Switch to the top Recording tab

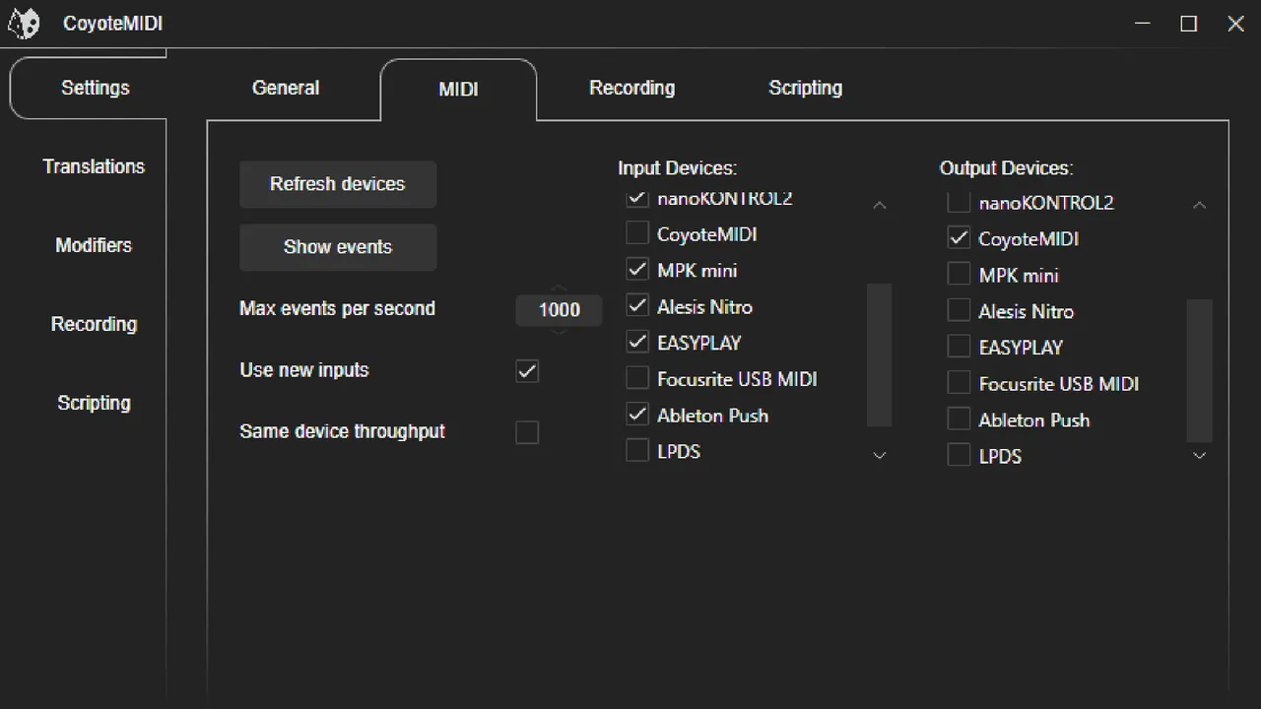[631, 88]
